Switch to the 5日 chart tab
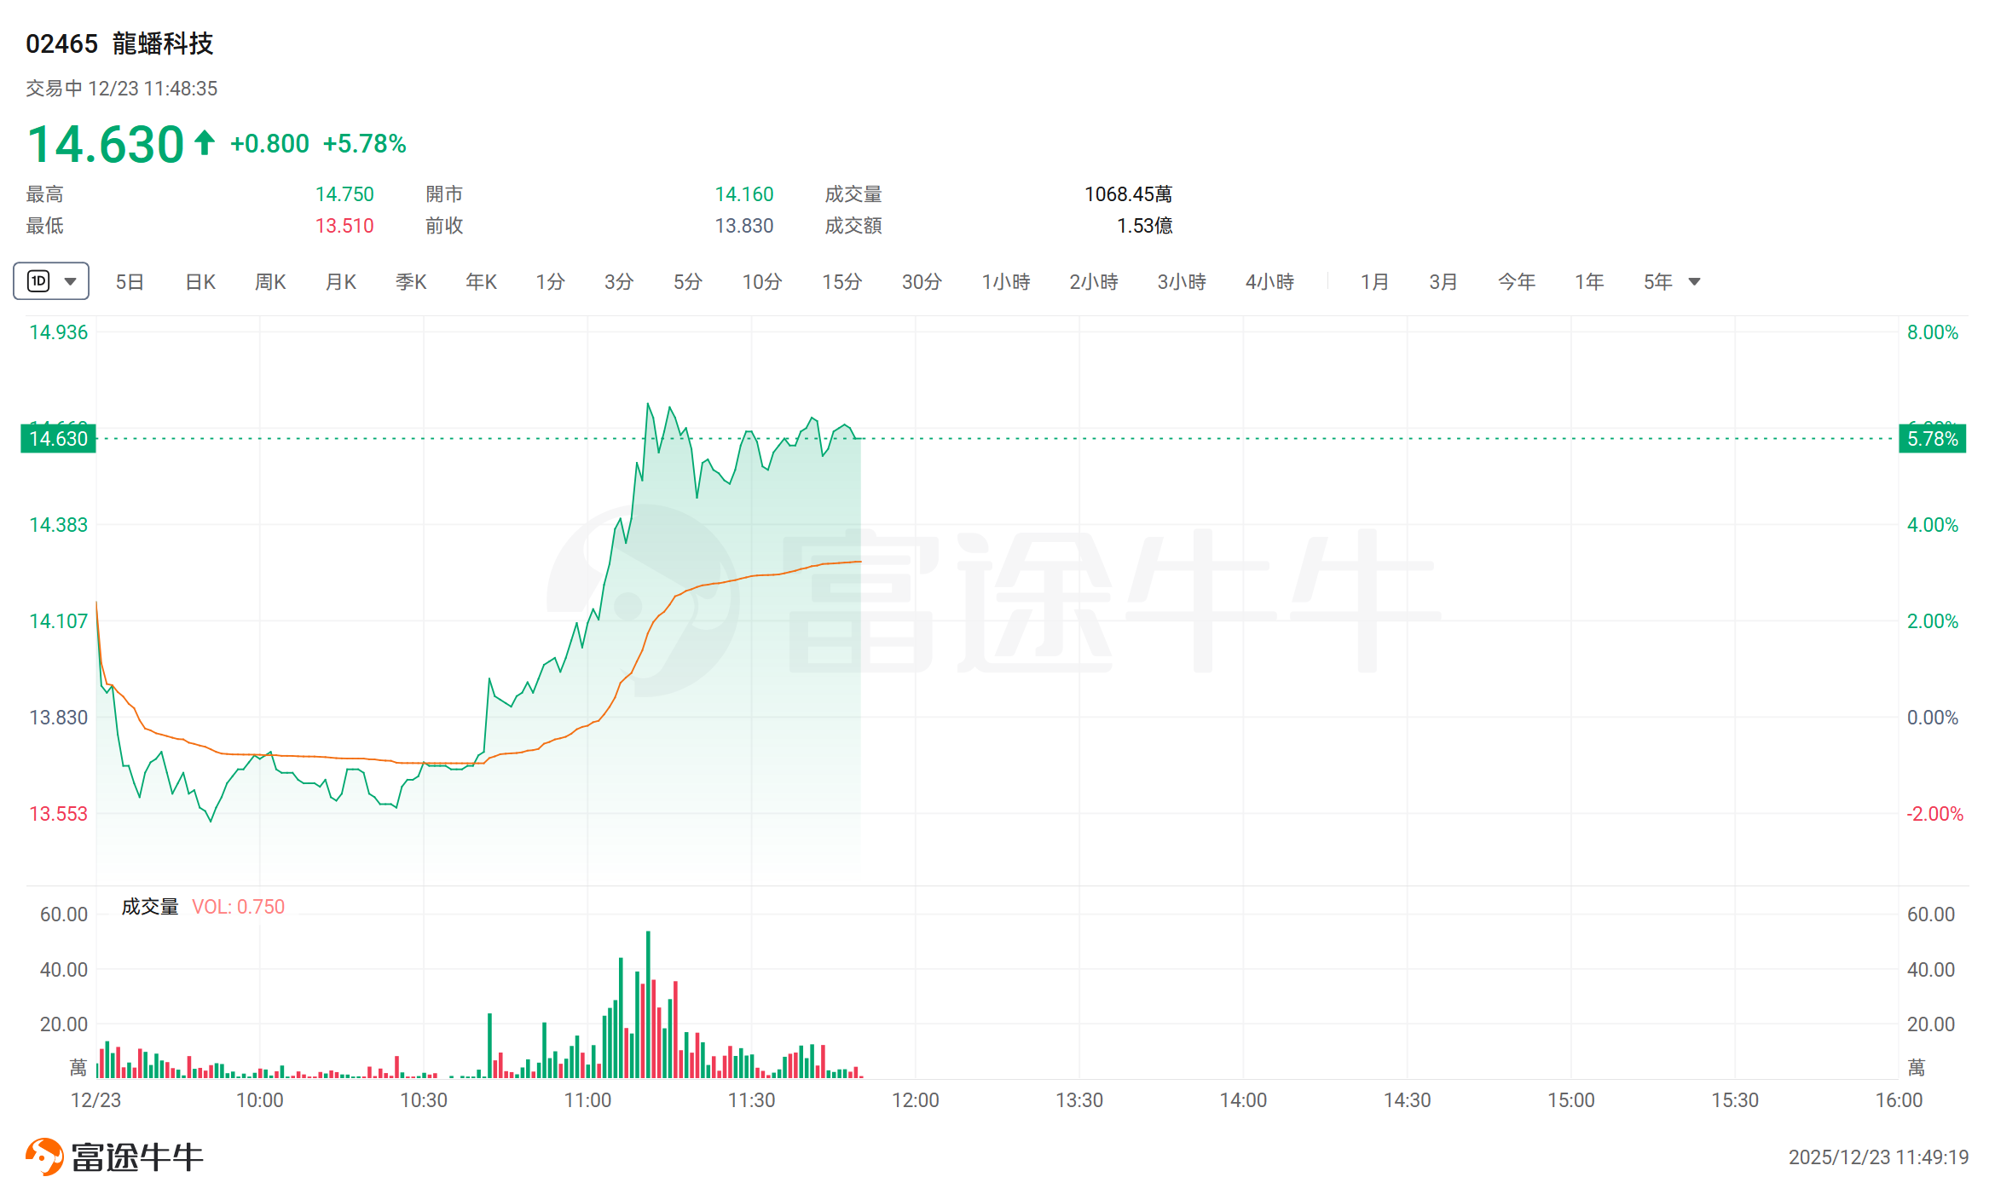Viewport: 1995px width, 1200px height. (130, 282)
